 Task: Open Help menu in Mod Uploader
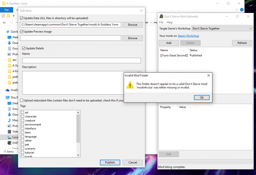tap(170, 22)
